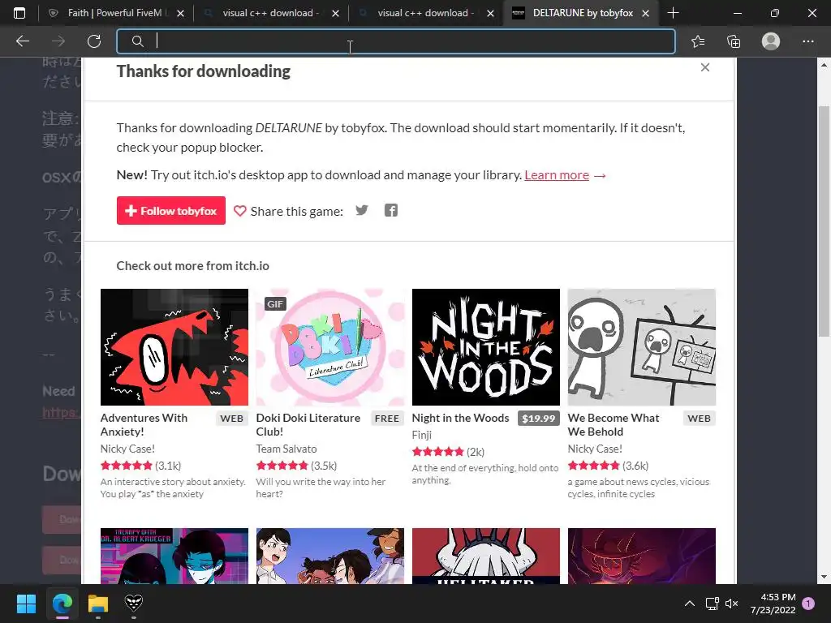Click the heart icon beside Share this game
The image size is (831, 623).
[x=239, y=211]
